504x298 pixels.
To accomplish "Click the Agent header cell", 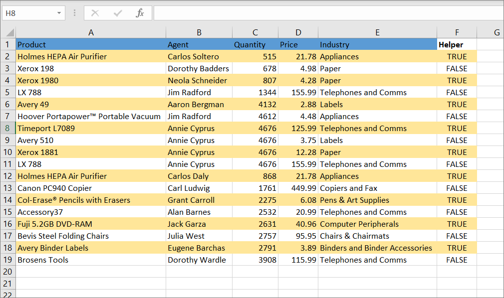I will click(199, 44).
